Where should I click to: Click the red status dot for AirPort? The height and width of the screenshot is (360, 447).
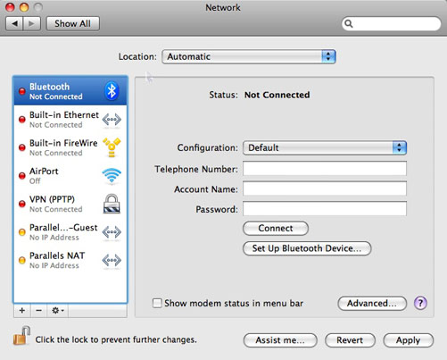click(22, 176)
